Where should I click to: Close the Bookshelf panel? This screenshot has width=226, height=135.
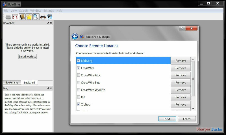pyautogui.click(x=51, y=23)
